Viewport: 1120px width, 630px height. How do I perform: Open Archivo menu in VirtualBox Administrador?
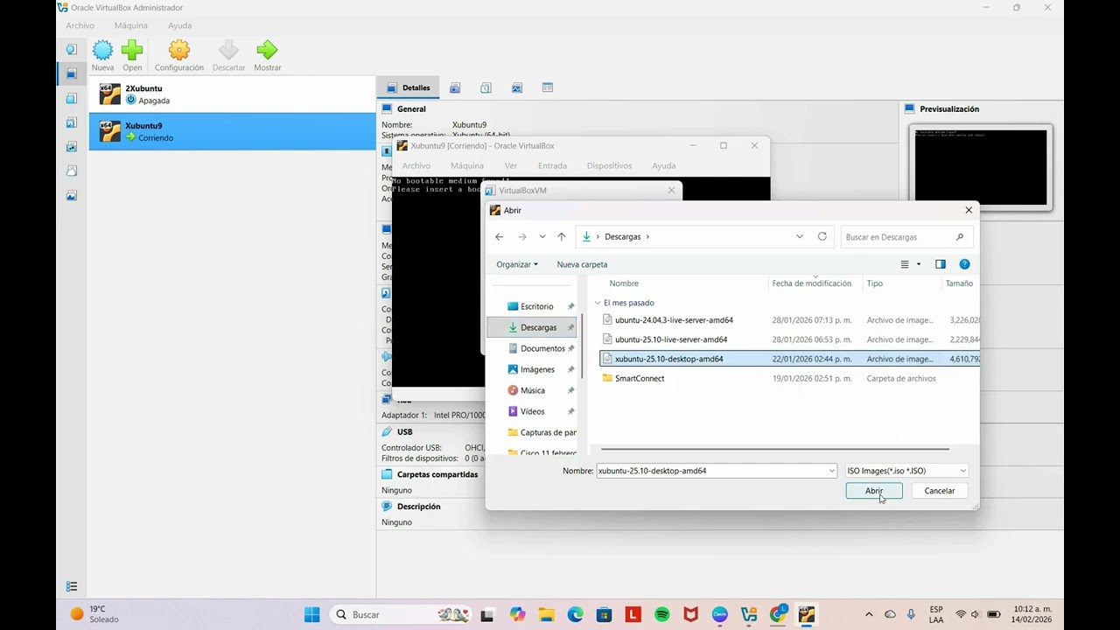click(80, 25)
